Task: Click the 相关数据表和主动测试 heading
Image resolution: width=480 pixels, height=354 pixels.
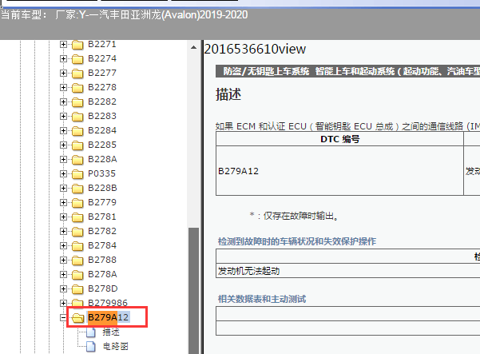Action: (x=262, y=299)
